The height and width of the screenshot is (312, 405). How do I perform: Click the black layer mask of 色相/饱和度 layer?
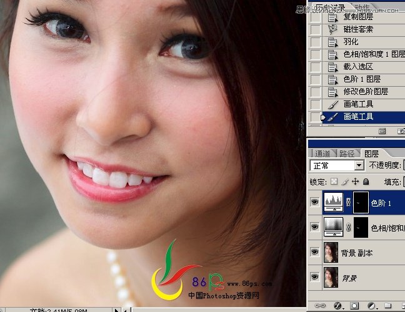tap(361, 227)
